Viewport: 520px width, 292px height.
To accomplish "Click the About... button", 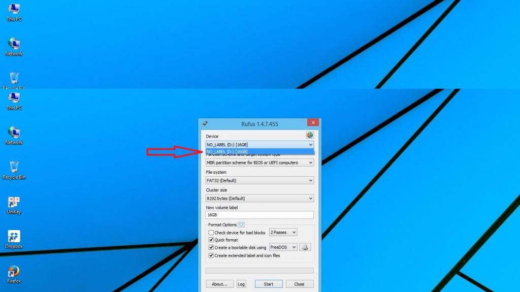I will click(219, 284).
